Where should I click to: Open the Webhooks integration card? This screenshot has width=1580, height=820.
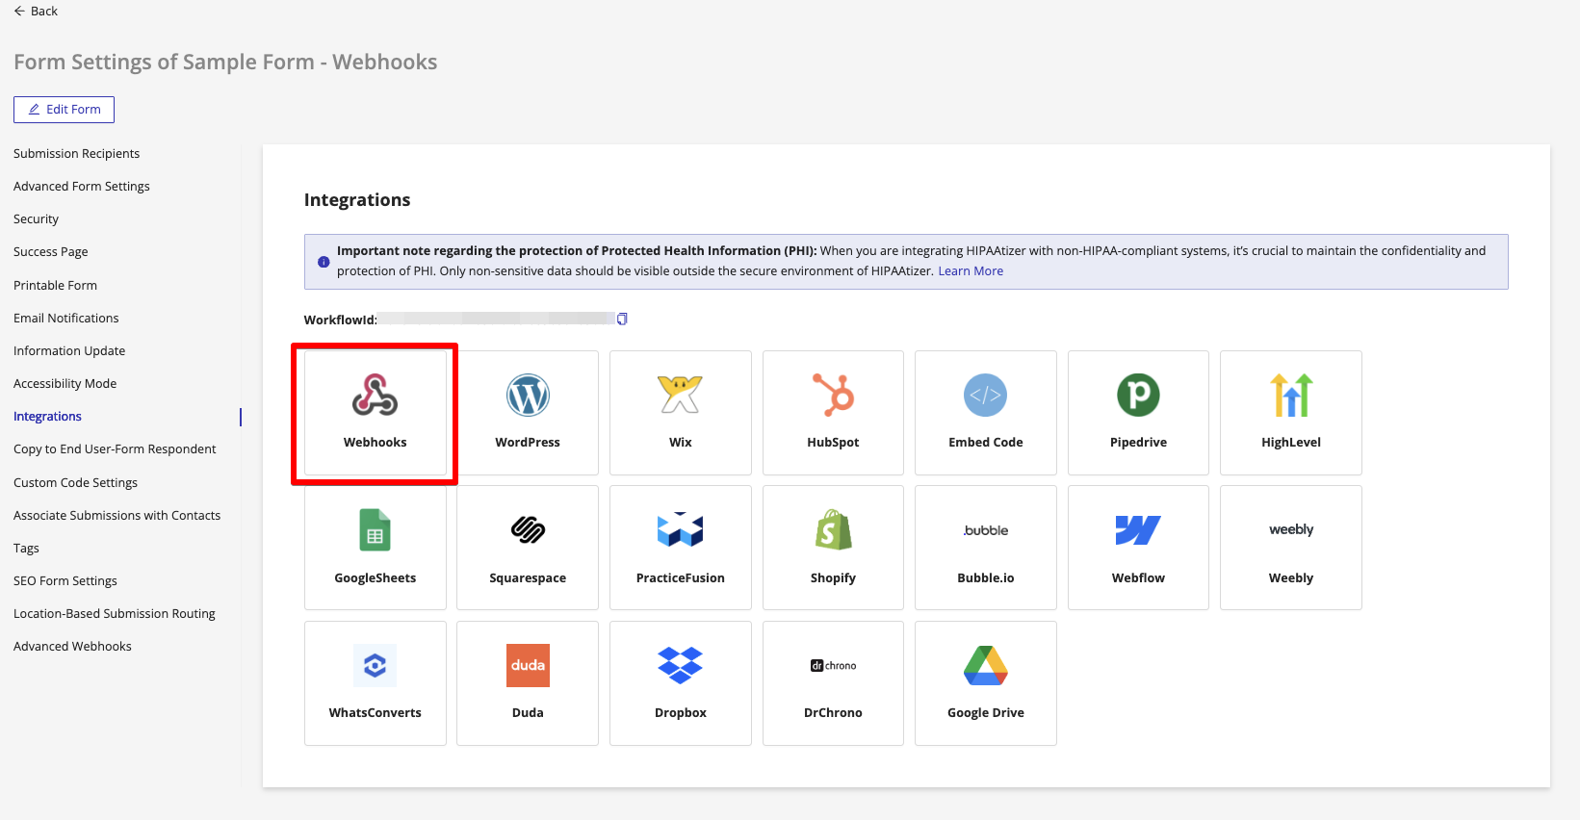(x=376, y=413)
